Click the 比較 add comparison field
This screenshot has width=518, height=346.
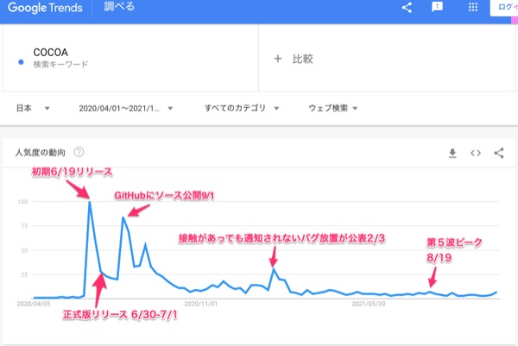click(x=387, y=59)
